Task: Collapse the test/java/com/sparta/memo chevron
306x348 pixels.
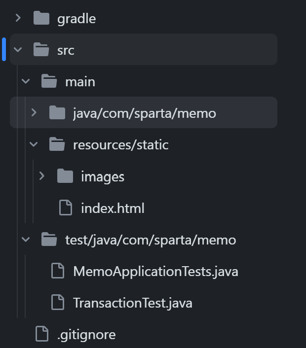Action: pyautogui.click(x=26, y=240)
